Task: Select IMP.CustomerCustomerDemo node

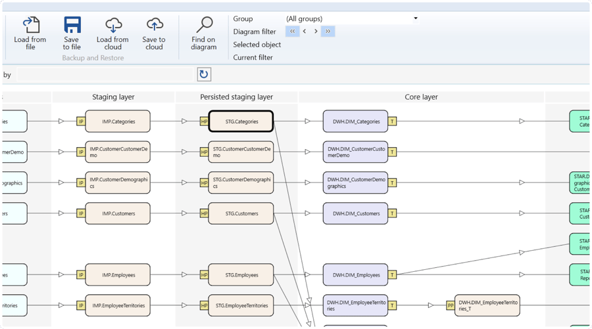Action: click(x=118, y=152)
